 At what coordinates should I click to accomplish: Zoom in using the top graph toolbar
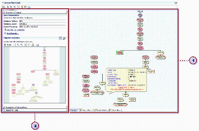[x=11, y=7]
